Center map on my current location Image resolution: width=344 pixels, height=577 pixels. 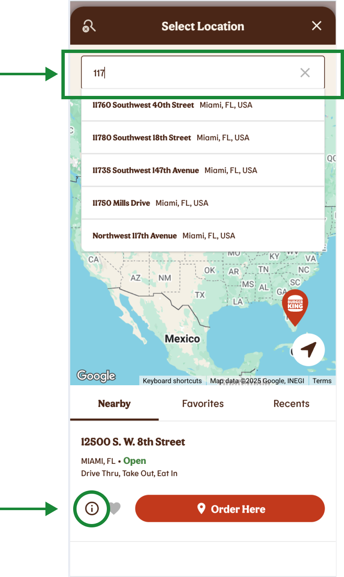(309, 349)
